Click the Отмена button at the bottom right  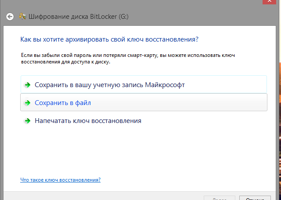pyautogui.click(x=255, y=198)
